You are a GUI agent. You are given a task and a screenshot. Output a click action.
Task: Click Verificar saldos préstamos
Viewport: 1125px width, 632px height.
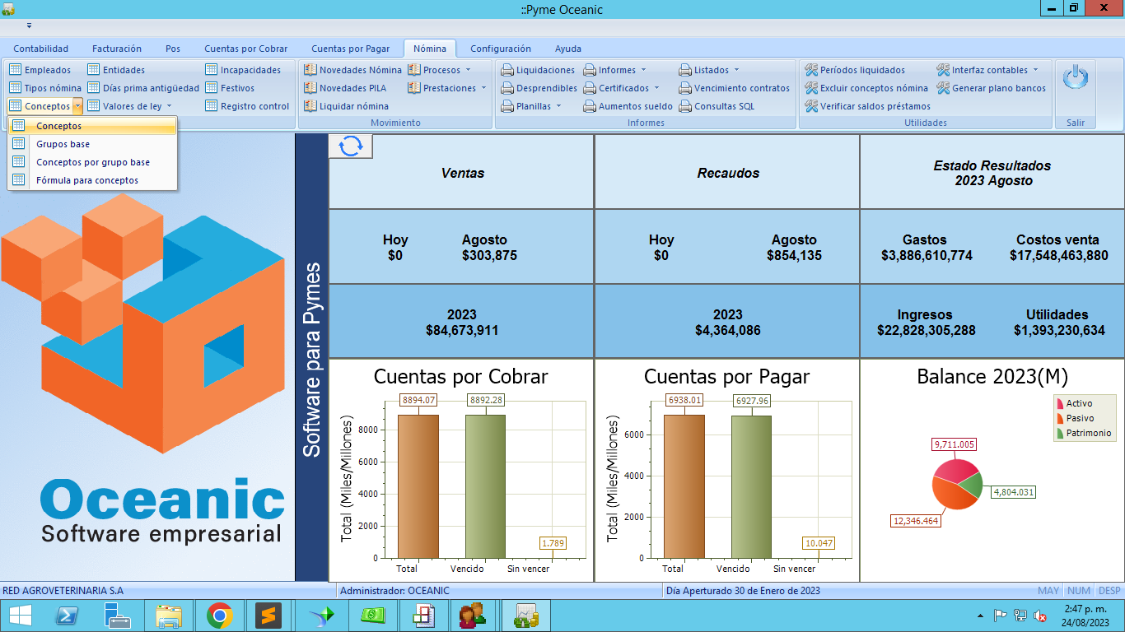(867, 106)
